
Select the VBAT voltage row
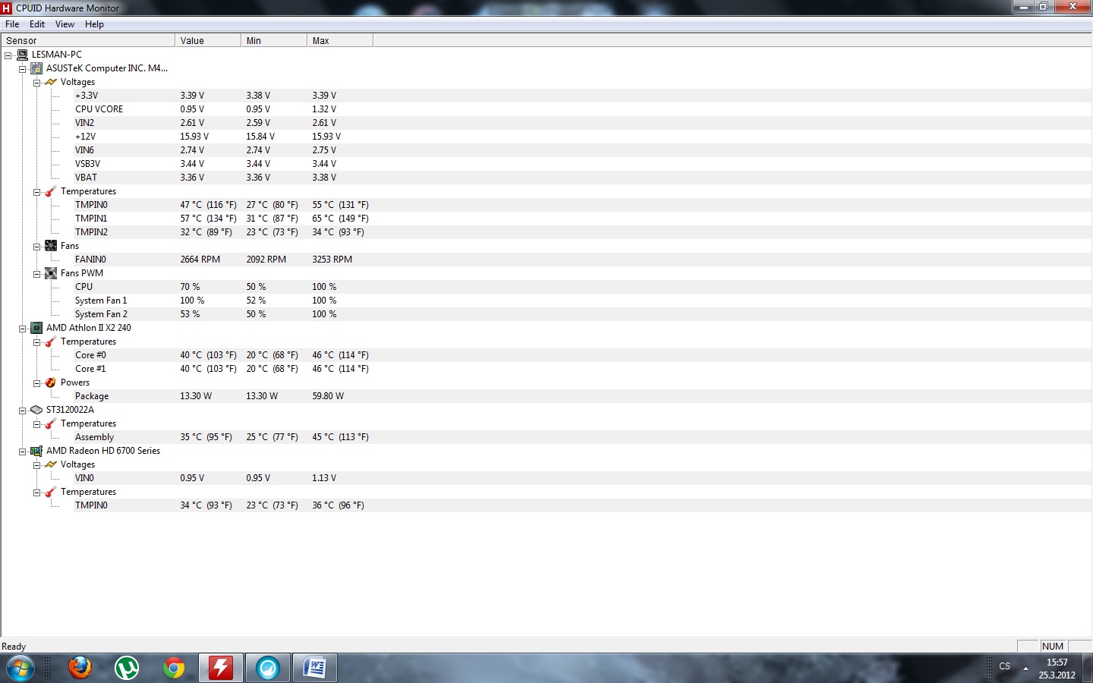click(x=582, y=178)
